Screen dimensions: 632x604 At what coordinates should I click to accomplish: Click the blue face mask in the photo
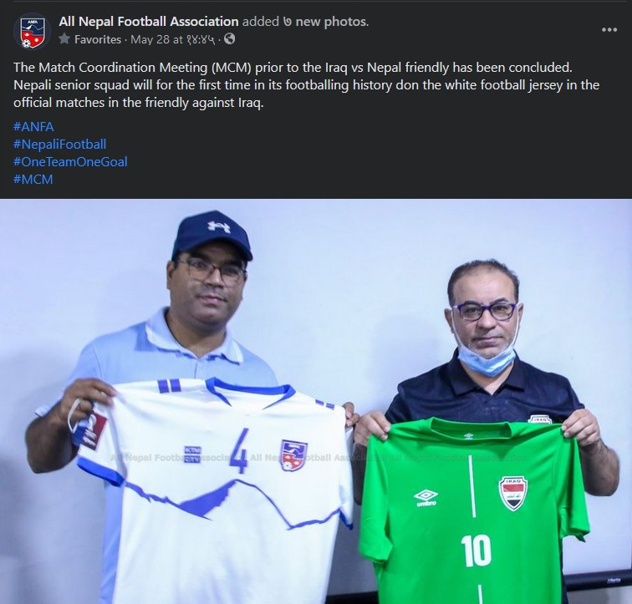[485, 358]
